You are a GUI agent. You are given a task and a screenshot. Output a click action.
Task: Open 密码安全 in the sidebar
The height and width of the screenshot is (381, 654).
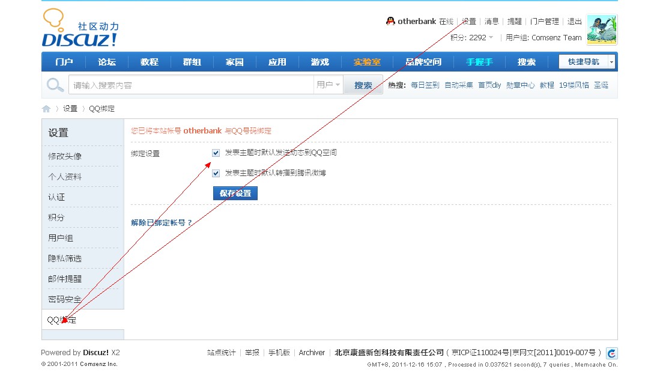point(65,299)
